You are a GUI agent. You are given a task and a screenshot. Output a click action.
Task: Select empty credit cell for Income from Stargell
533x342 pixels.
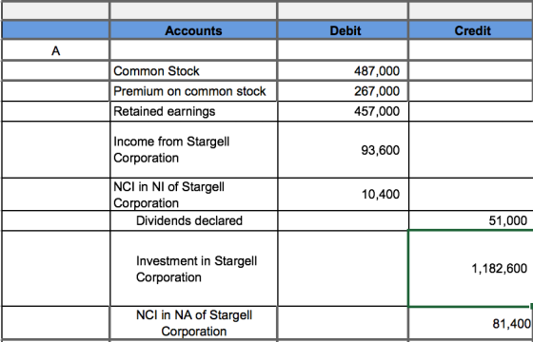tap(471, 150)
